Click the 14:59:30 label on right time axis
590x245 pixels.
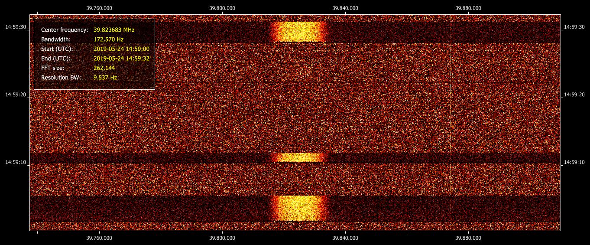point(574,27)
